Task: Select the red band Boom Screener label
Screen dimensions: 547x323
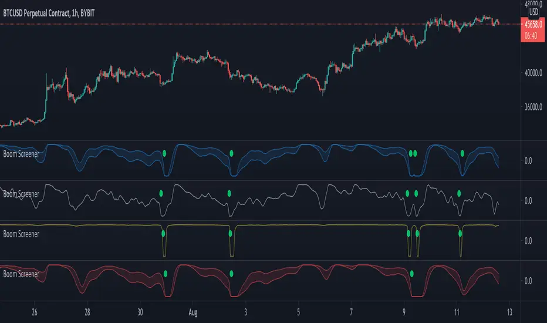Action: (21, 274)
